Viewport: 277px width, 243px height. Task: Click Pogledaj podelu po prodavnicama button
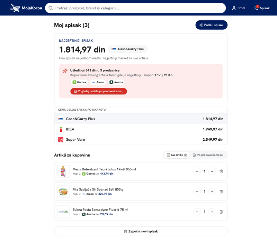99,91
